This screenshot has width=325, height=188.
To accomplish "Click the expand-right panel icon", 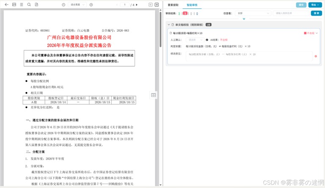I will (x=157, y=5).
